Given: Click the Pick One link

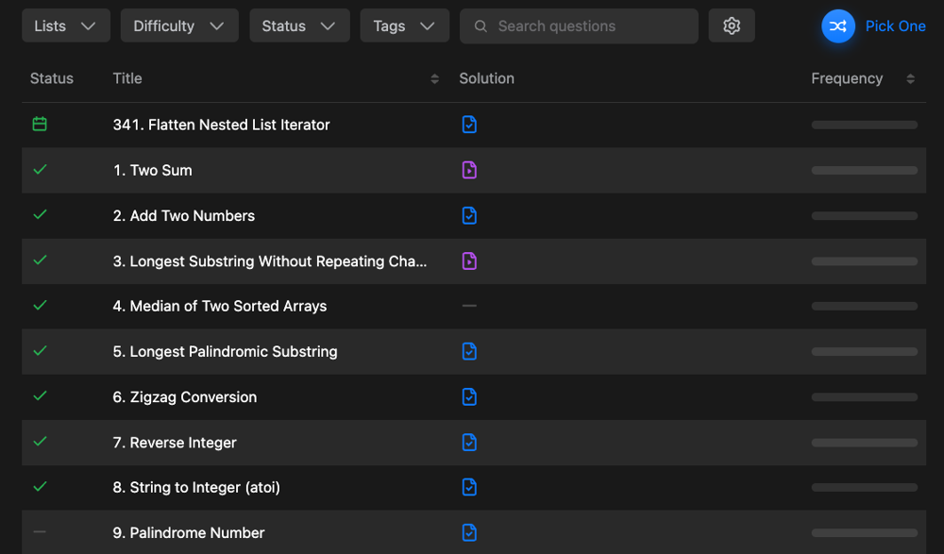Looking at the screenshot, I should [x=895, y=25].
